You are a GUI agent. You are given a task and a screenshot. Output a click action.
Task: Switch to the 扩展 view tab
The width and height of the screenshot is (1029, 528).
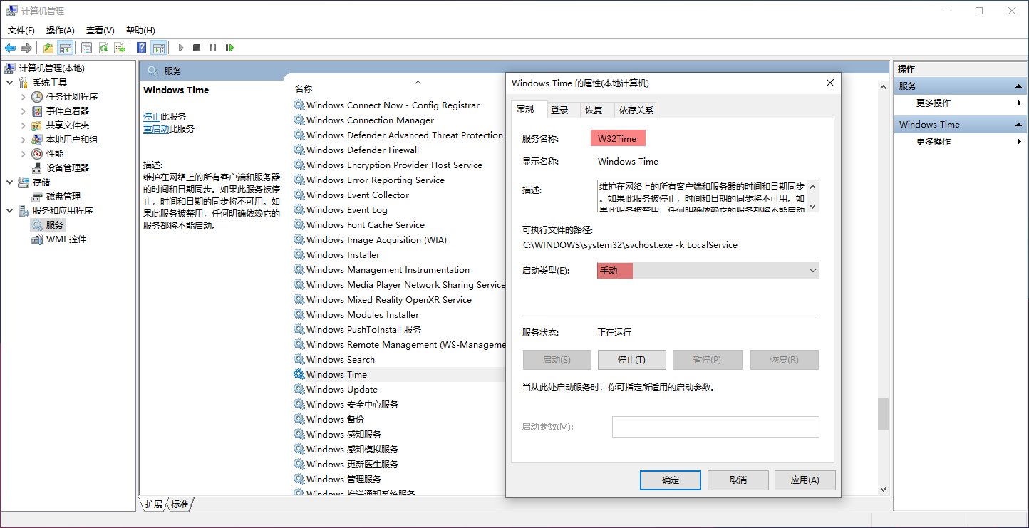pyautogui.click(x=154, y=504)
